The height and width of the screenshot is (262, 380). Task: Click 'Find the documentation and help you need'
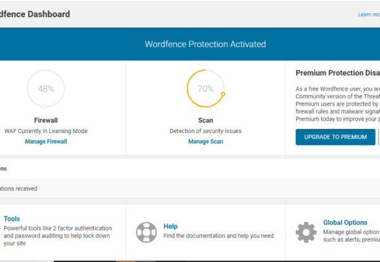(x=219, y=236)
